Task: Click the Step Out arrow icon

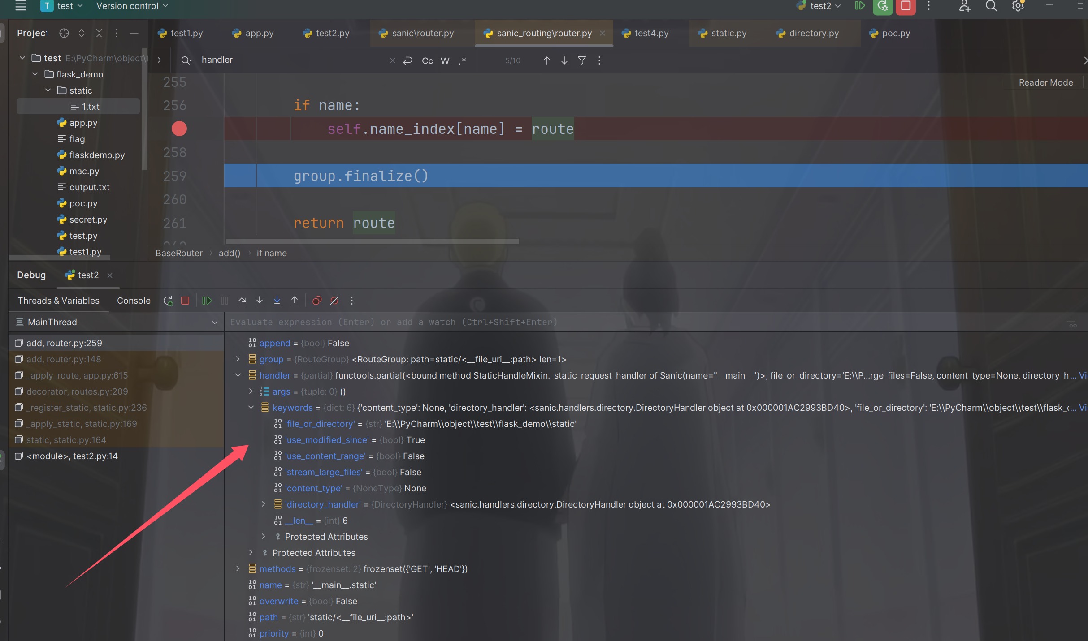Action: pos(295,301)
